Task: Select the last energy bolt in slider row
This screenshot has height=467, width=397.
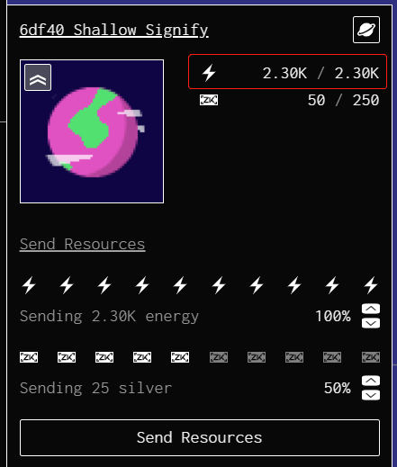Action: 371,285
